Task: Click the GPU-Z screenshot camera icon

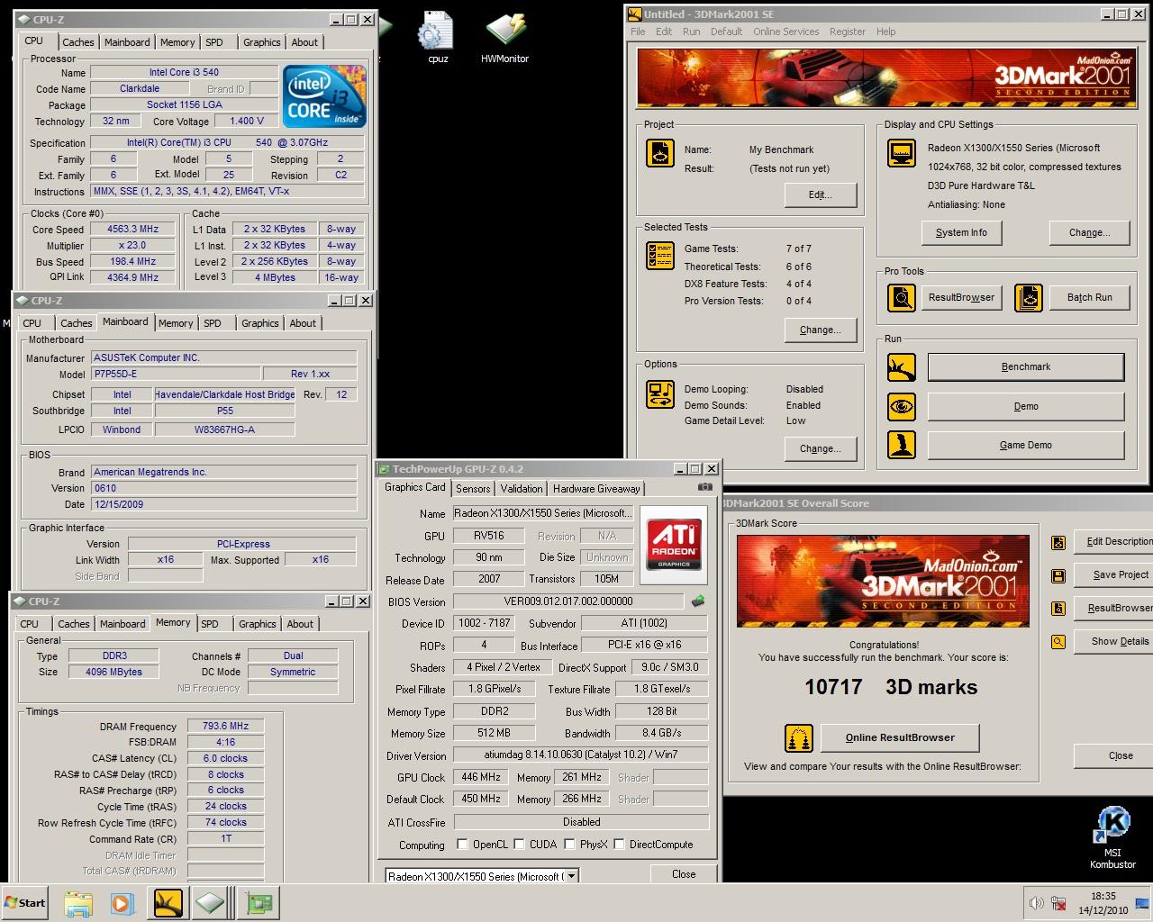Action: pos(705,487)
